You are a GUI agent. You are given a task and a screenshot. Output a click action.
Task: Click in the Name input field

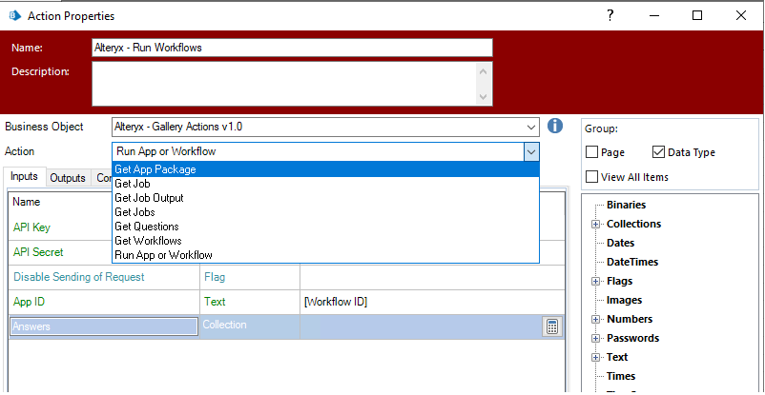(x=292, y=48)
